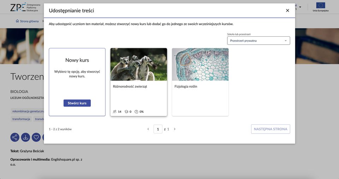Click the participants icon showing 14
Viewport: 339px width, 179px height.
(x=115, y=112)
